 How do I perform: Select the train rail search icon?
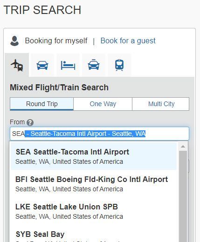pyautogui.click(x=119, y=65)
